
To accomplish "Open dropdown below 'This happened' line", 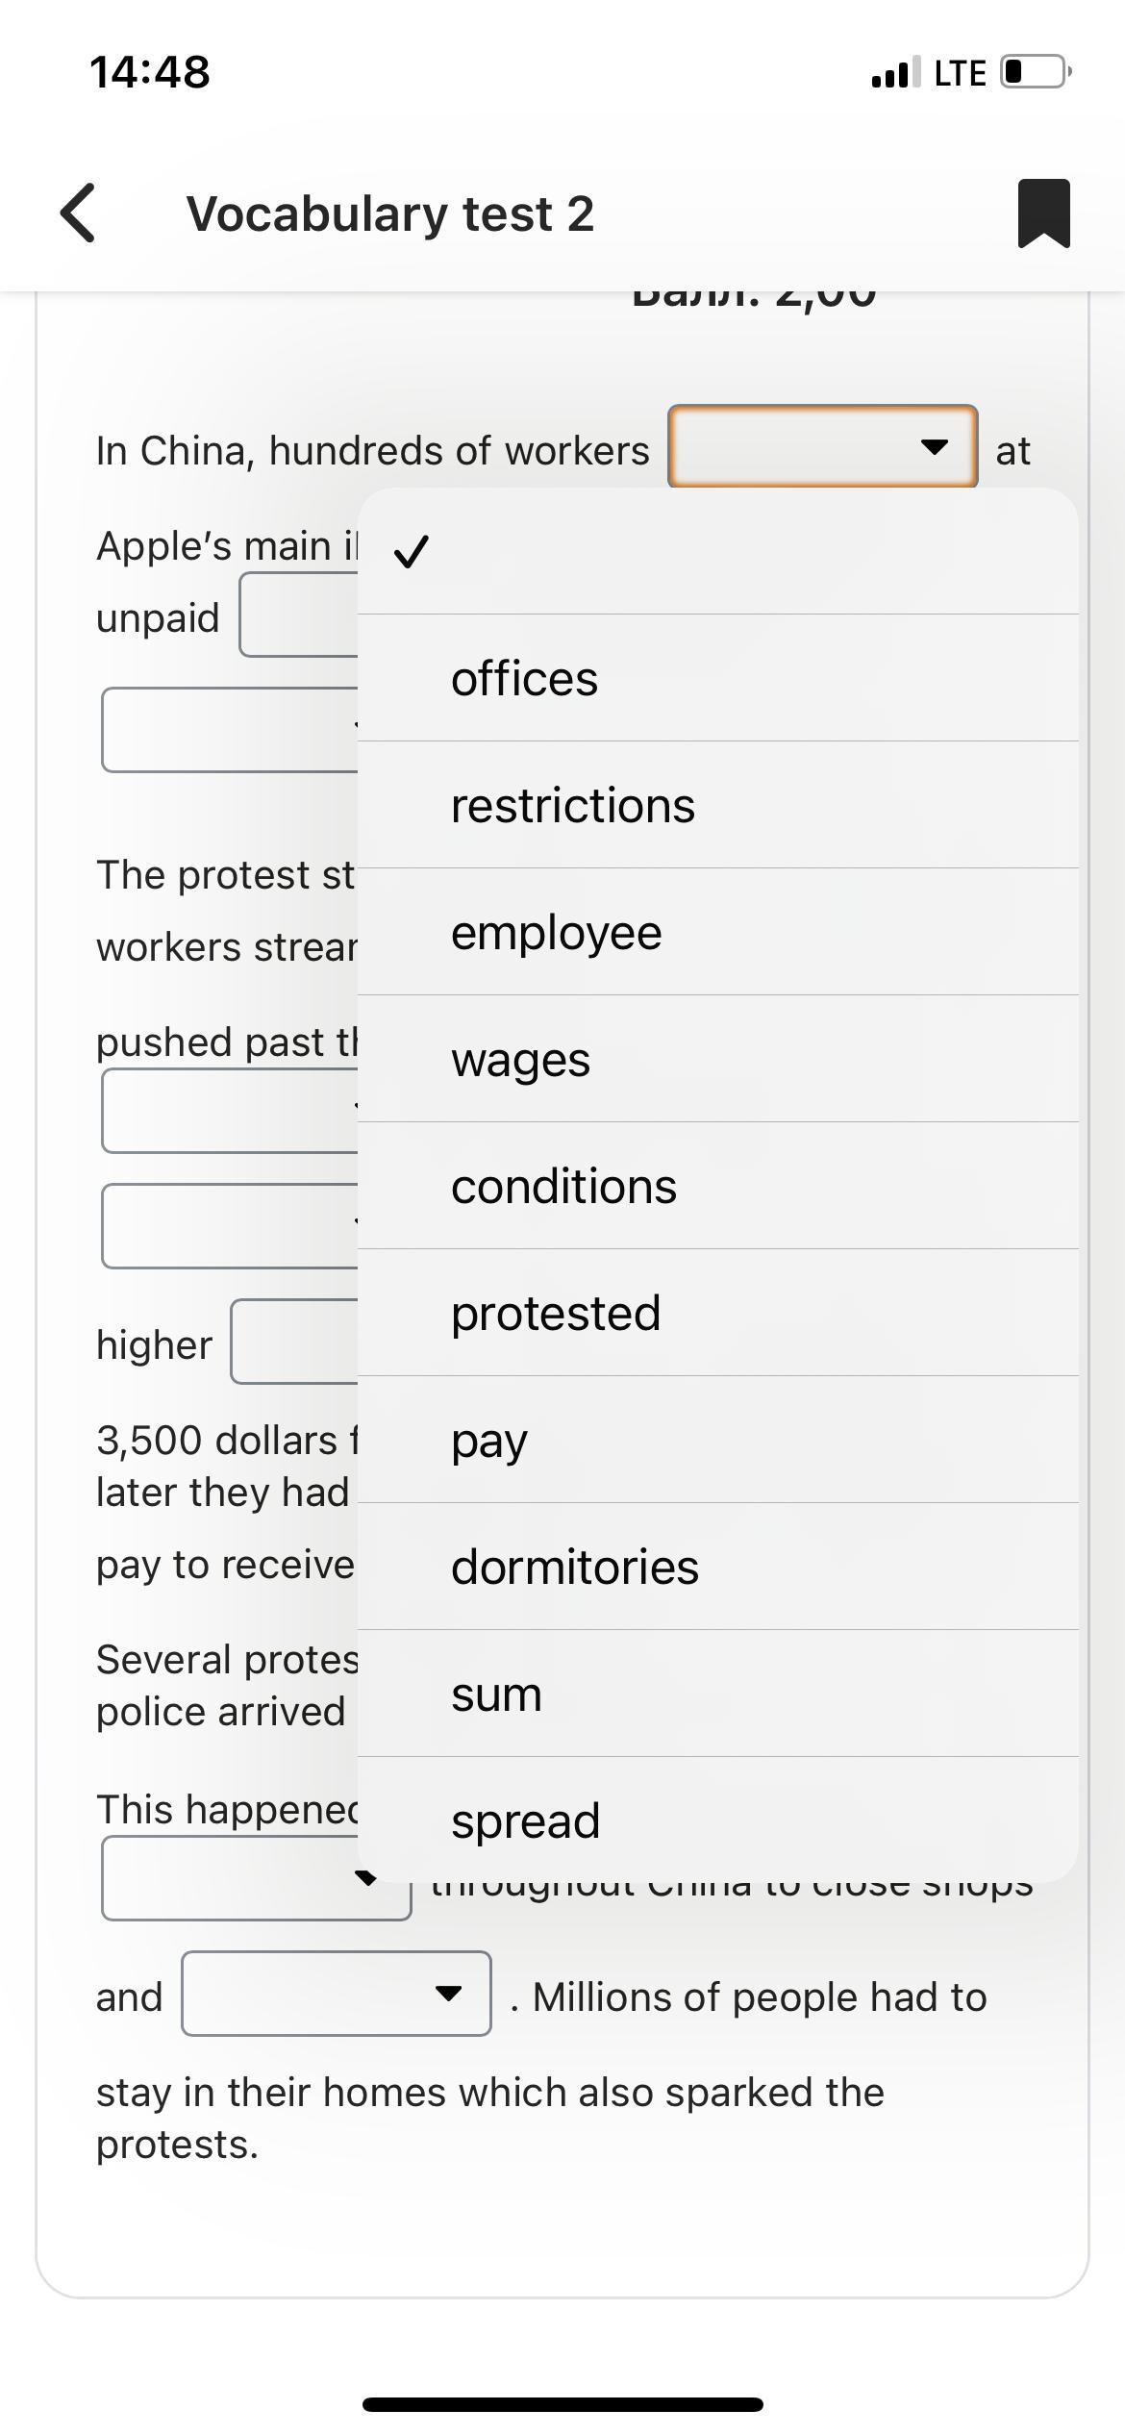I will pos(257,1878).
